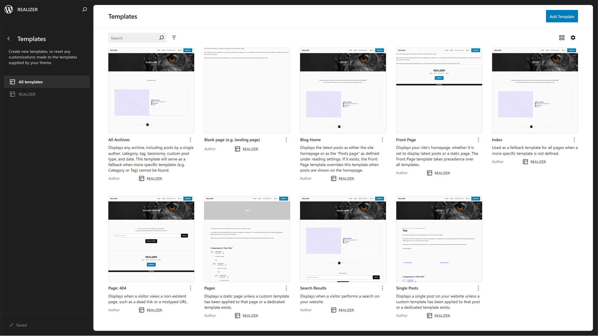Click the Add Template button
The image size is (598, 336).
pos(562,16)
